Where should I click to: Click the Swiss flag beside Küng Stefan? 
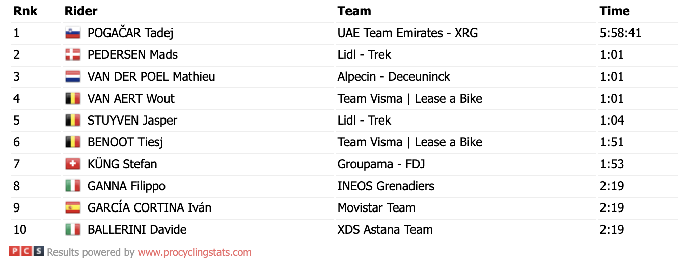point(73,164)
